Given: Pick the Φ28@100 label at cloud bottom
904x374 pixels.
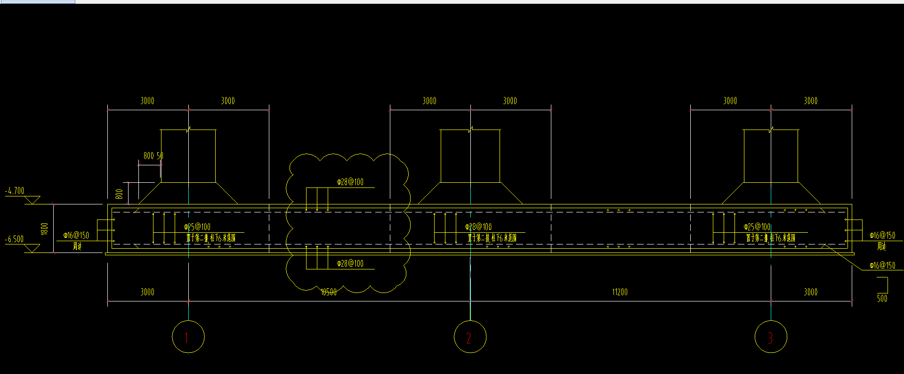Looking at the screenshot, I should 350,263.
